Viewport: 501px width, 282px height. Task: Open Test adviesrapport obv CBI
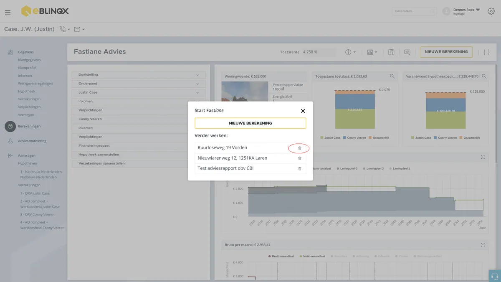click(225, 168)
